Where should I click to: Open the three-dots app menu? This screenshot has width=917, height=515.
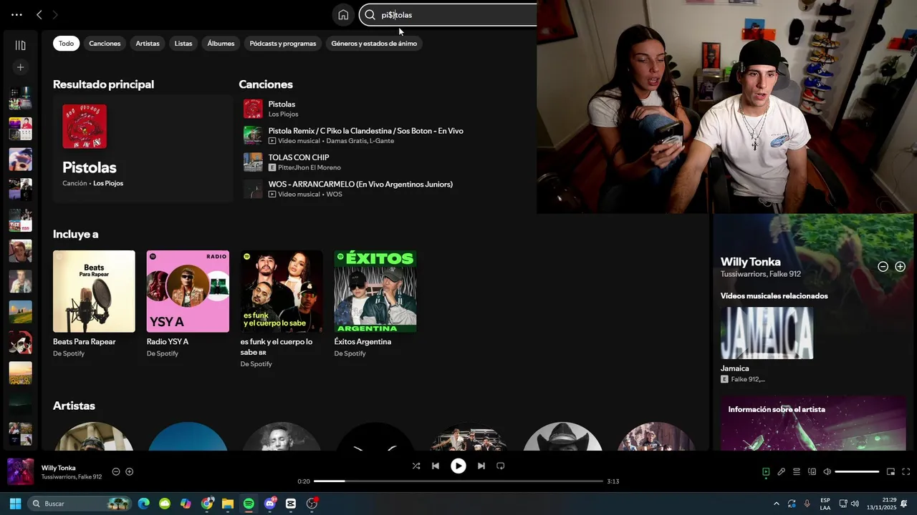pos(16,14)
